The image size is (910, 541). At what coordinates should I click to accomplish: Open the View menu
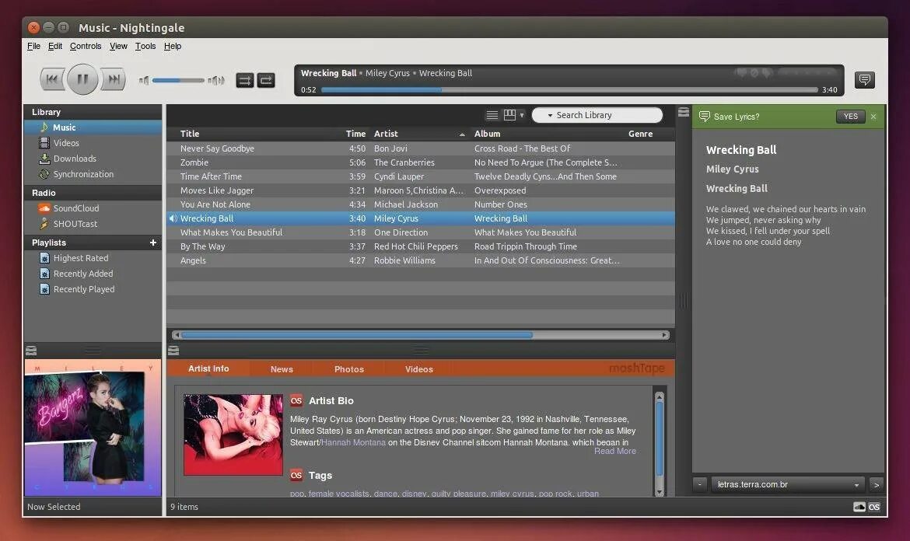pos(118,46)
